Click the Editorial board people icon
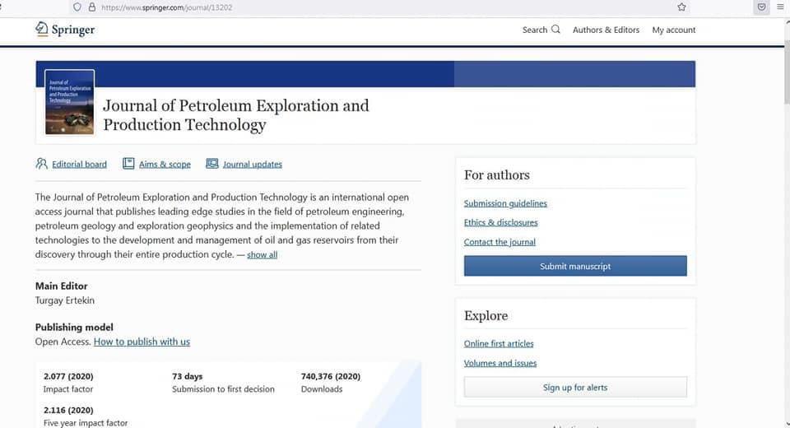Screen dimensions: 790x428 click(x=41, y=163)
